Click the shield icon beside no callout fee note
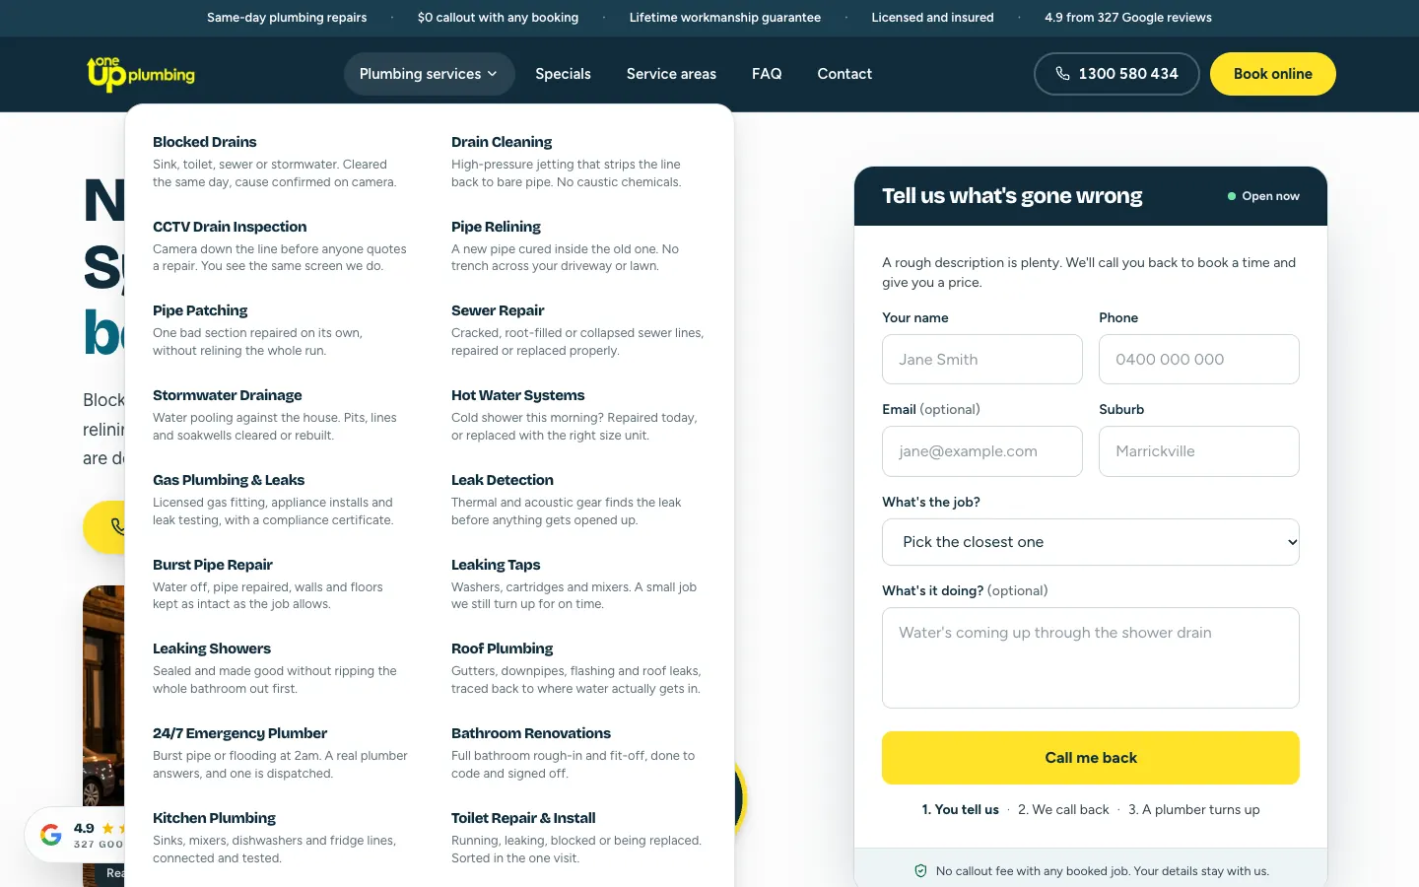Screen dimensions: 1419x887 [920, 871]
